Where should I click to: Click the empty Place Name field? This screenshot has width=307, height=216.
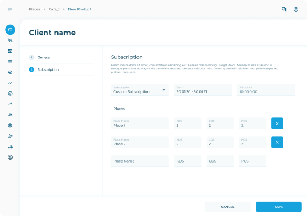click(140, 161)
